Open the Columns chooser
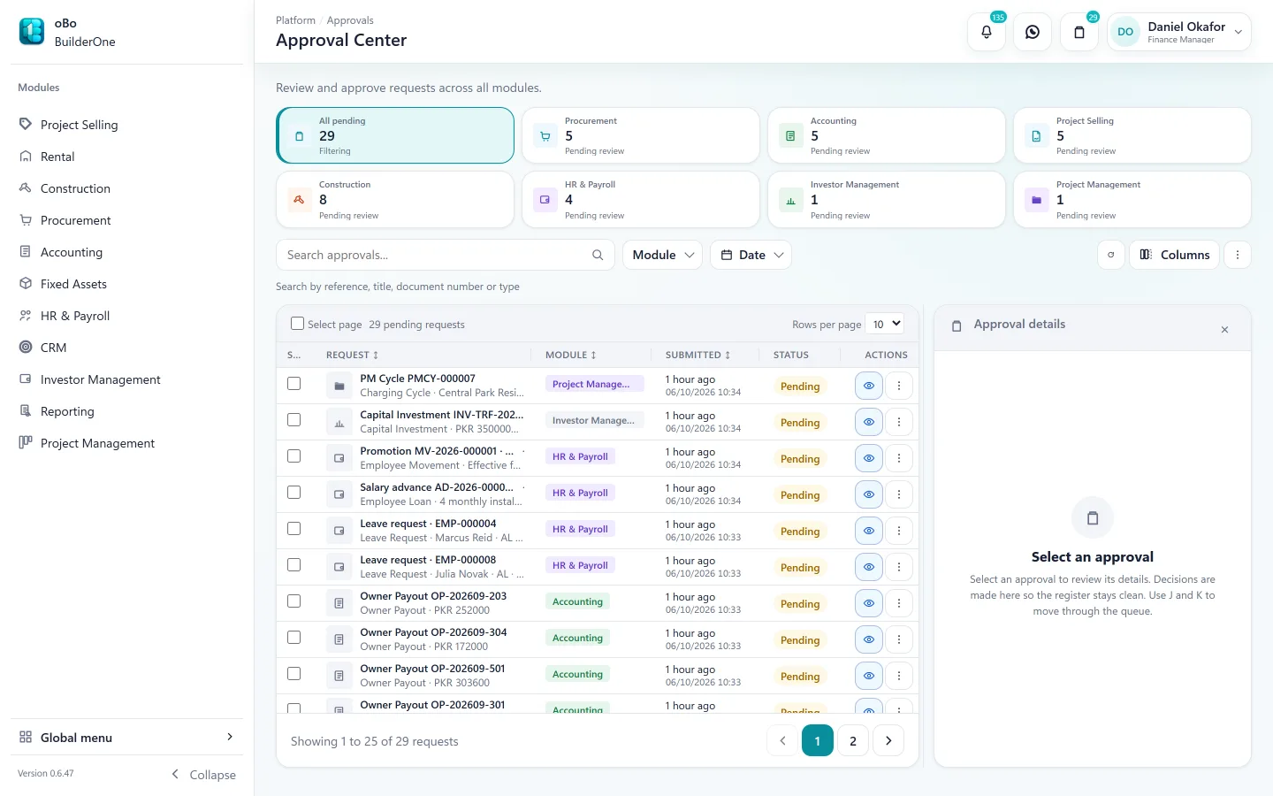 point(1175,255)
